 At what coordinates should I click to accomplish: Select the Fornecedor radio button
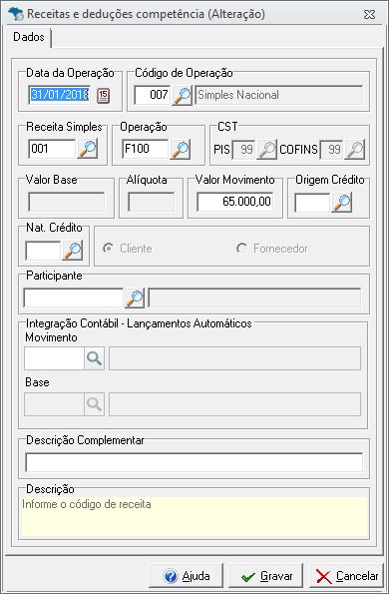pyautogui.click(x=241, y=249)
